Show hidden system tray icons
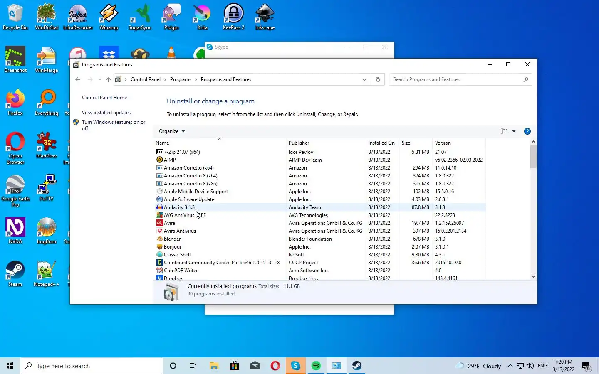This screenshot has height=374, width=599. tap(510, 366)
